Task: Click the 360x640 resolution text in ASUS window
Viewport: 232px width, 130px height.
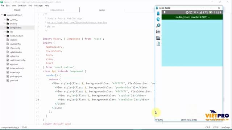Action: click(189, 120)
